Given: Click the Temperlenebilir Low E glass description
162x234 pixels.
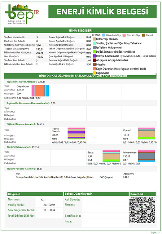Looking at the screenshot, I should [55, 177].
